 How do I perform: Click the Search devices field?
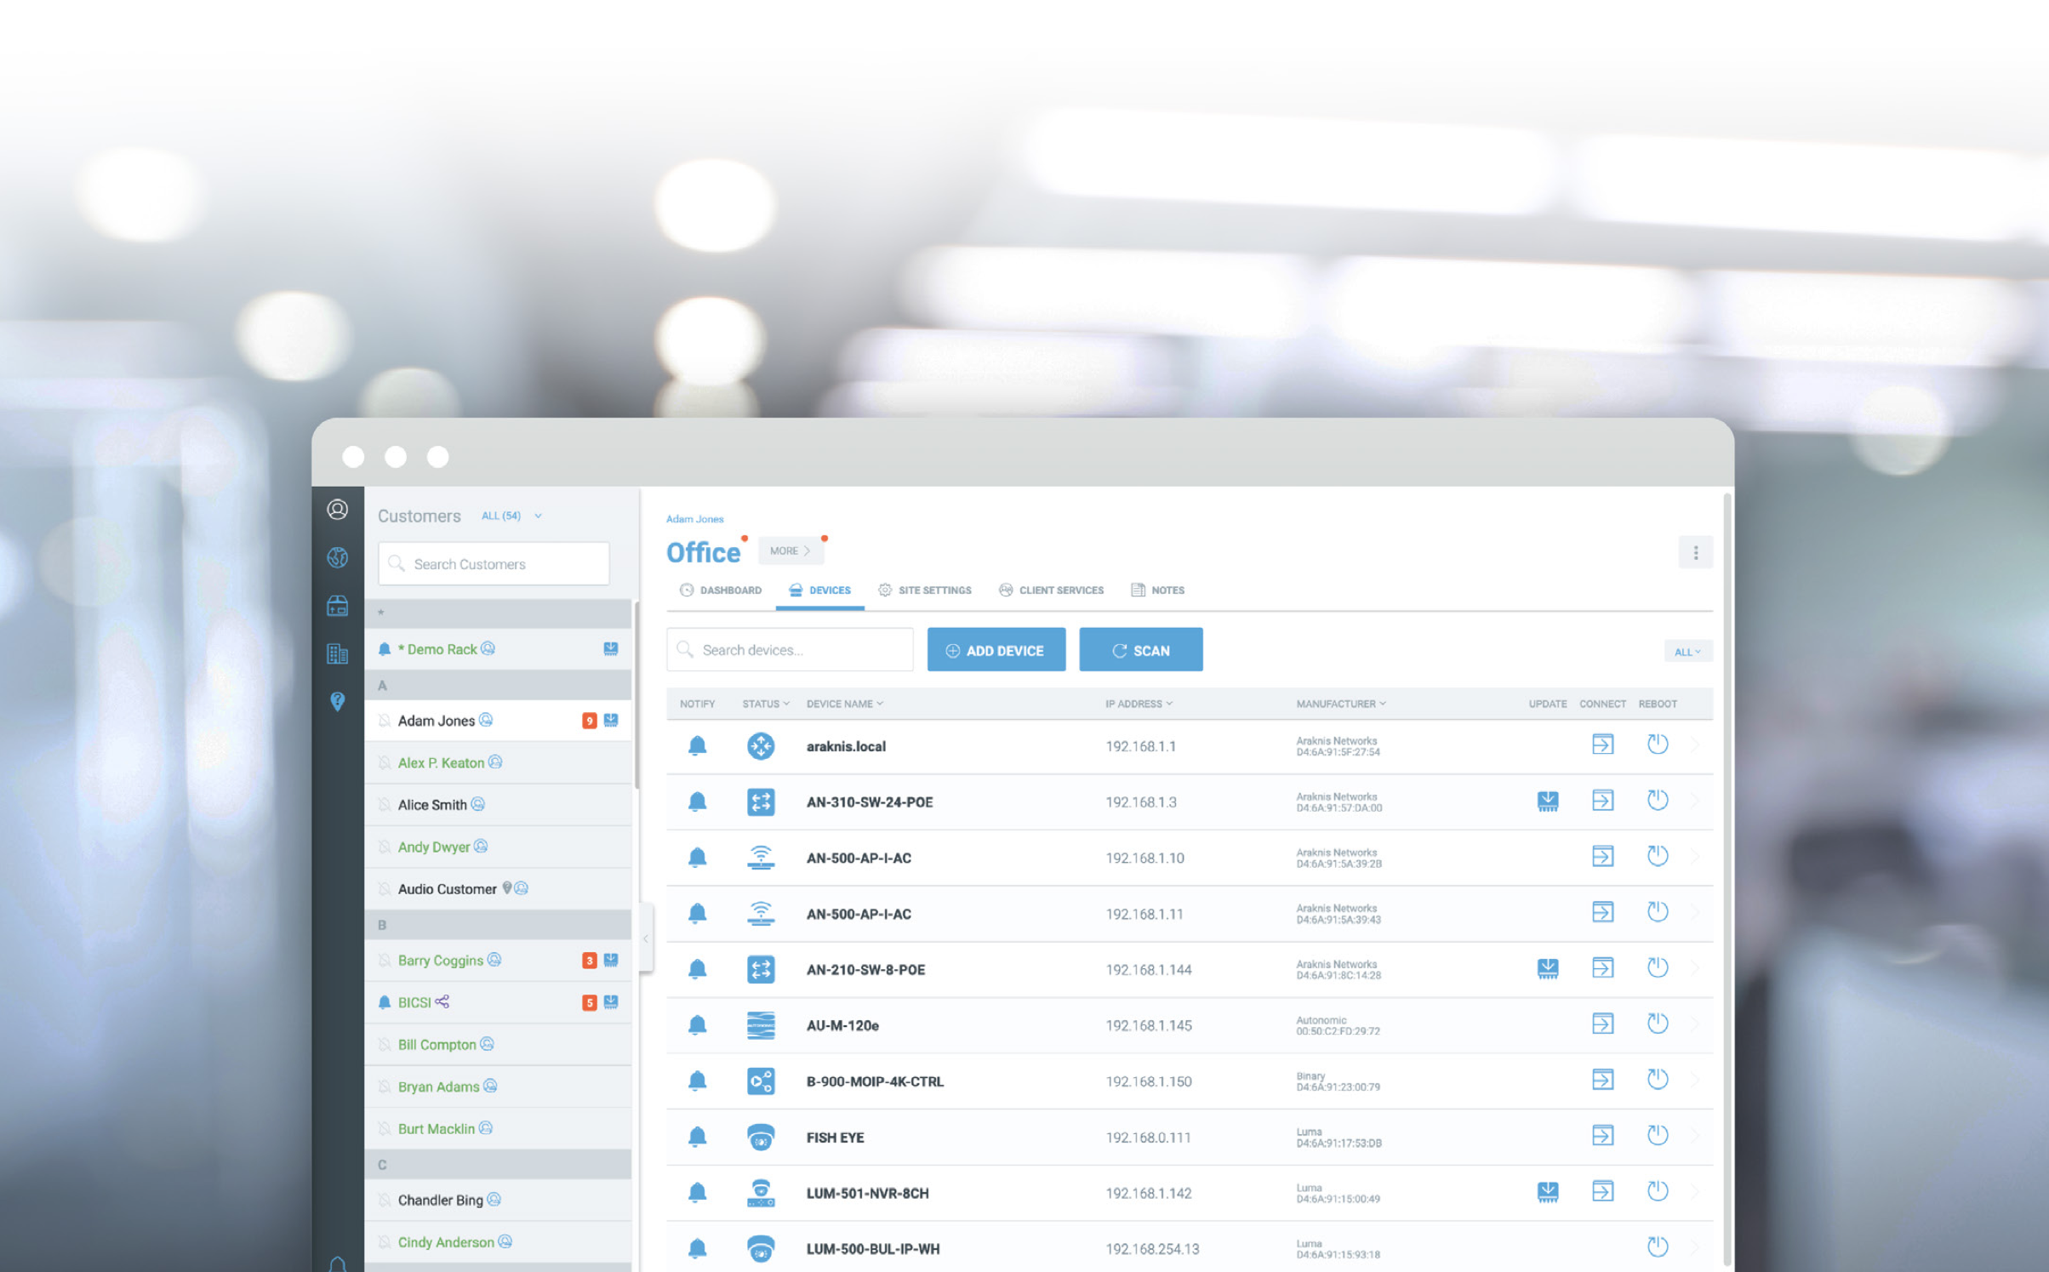(x=790, y=650)
